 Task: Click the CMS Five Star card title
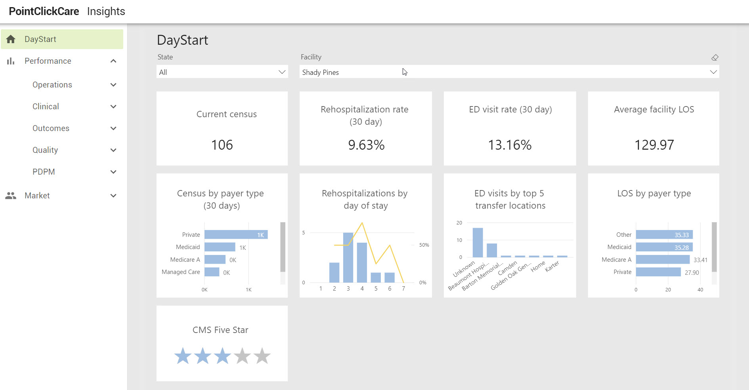point(220,330)
